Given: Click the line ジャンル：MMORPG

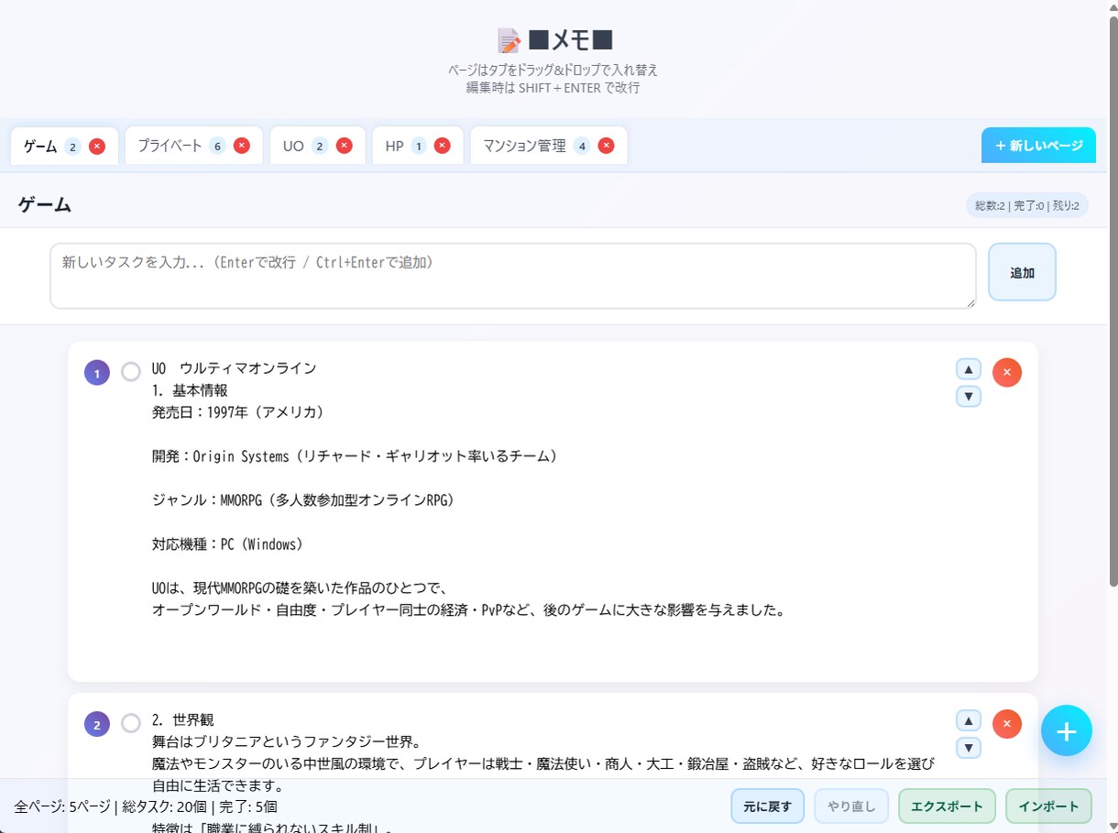Looking at the screenshot, I should click(303, 500).
